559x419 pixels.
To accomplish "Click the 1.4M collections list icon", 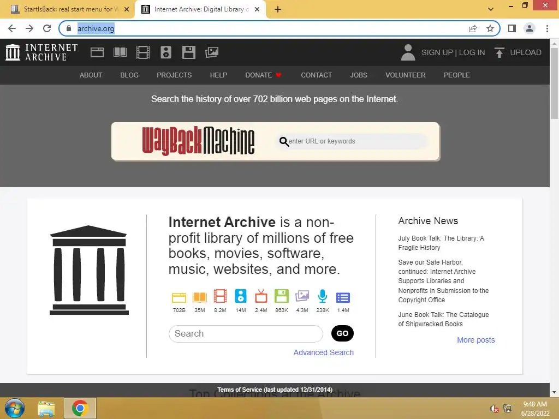I will [343, 297].
